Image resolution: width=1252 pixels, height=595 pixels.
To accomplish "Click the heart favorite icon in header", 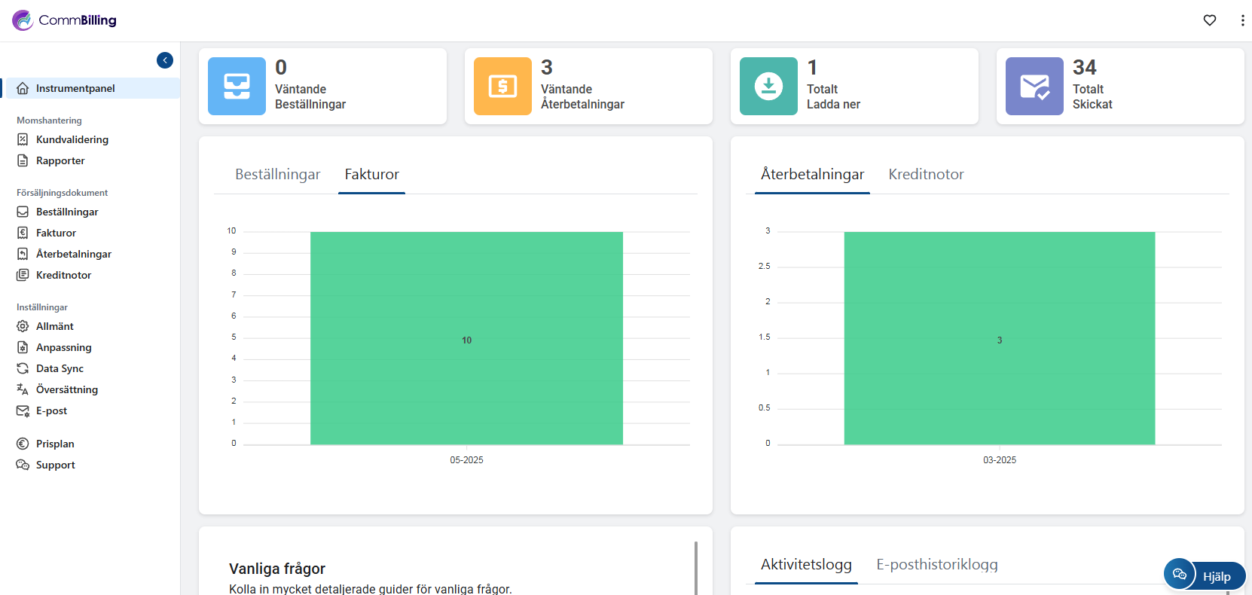I will (x=1210, y=20).
